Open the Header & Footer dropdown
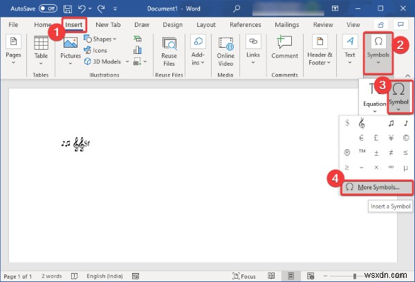This screenshot has width=415, height=282. click(x=320, y=50)
